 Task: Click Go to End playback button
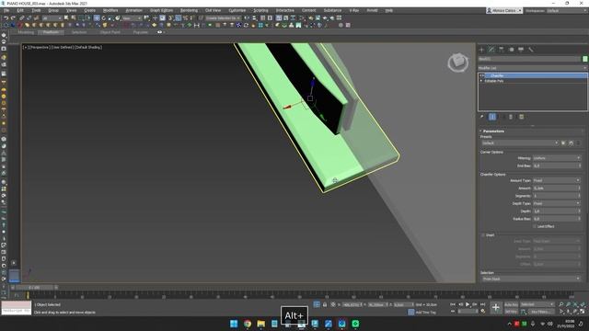482,304
